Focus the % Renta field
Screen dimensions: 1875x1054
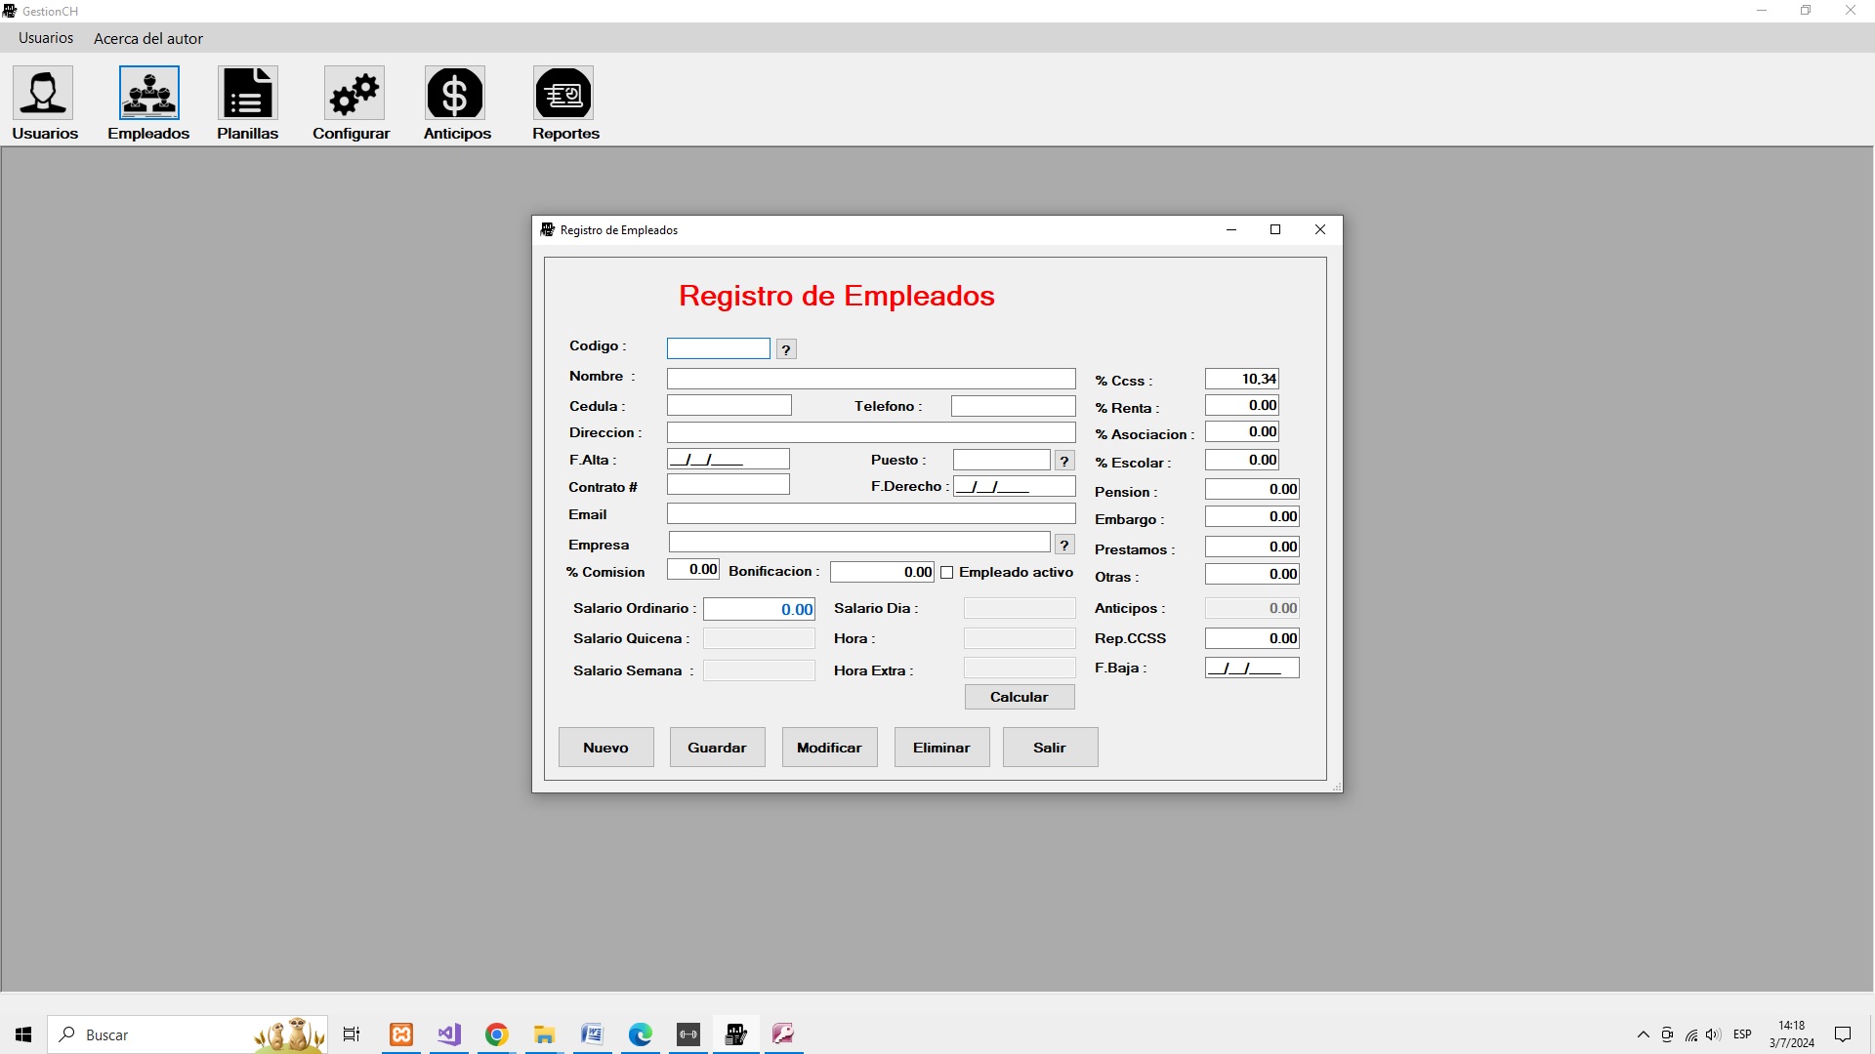pyautogui.click(x=1242, y=405)
